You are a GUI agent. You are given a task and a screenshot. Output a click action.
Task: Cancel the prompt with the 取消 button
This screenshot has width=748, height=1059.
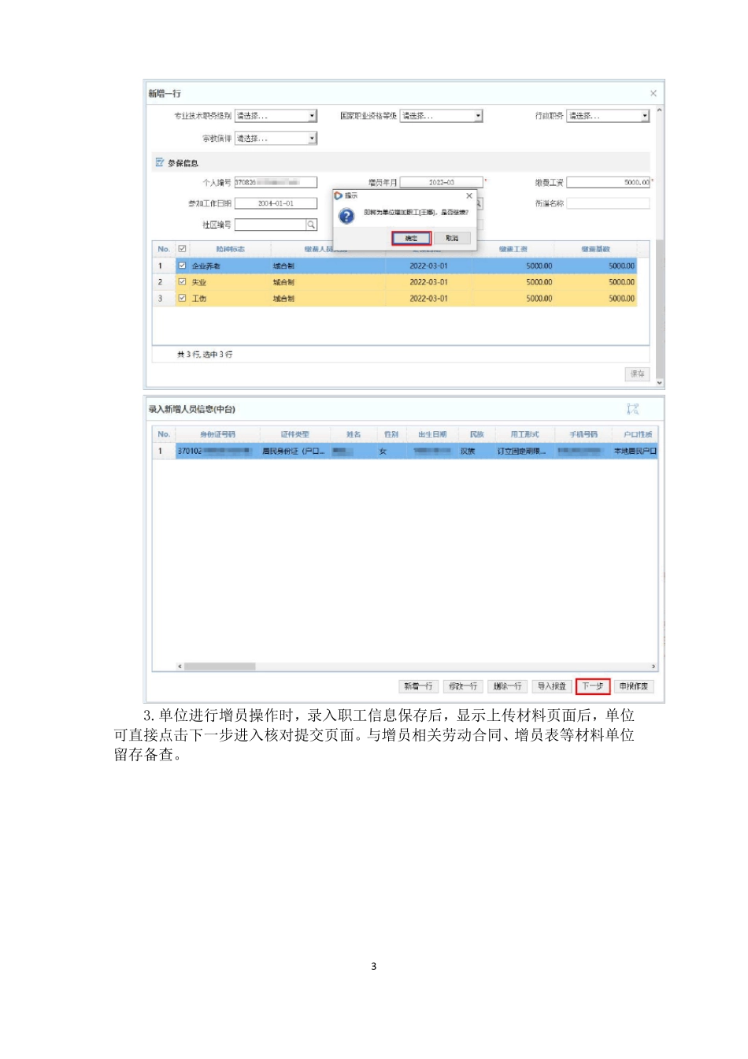pyautogui.click(x=452, y=238)
